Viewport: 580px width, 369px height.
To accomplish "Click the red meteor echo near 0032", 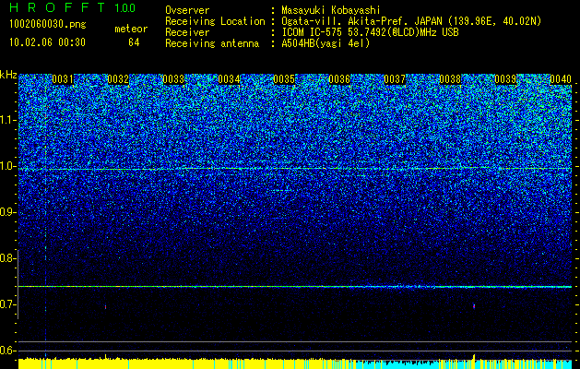I will point(105,307).
